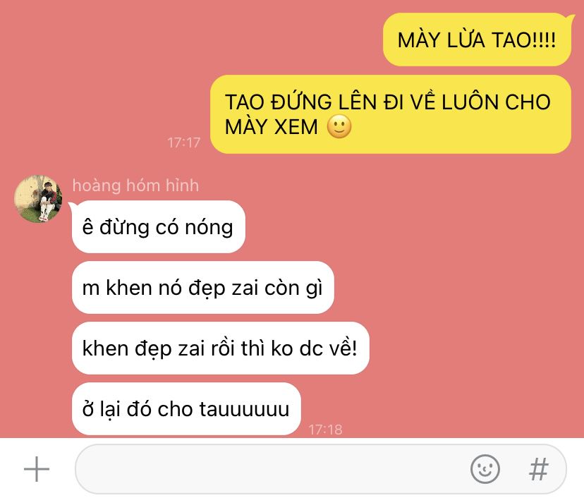The width and height of the screenshot is (584, 498).
Task: Open the plus attachment menu
Action: [x=37, y=469]
